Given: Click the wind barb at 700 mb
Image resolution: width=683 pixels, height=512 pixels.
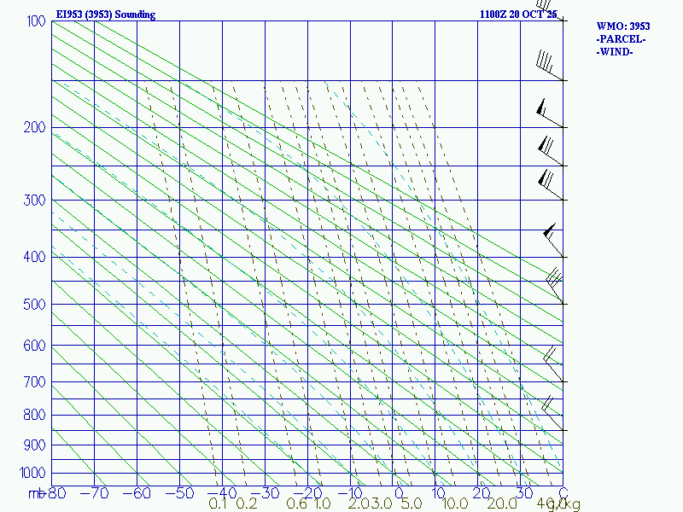Looking at the screenshot, I should click(x=553, y=364).
